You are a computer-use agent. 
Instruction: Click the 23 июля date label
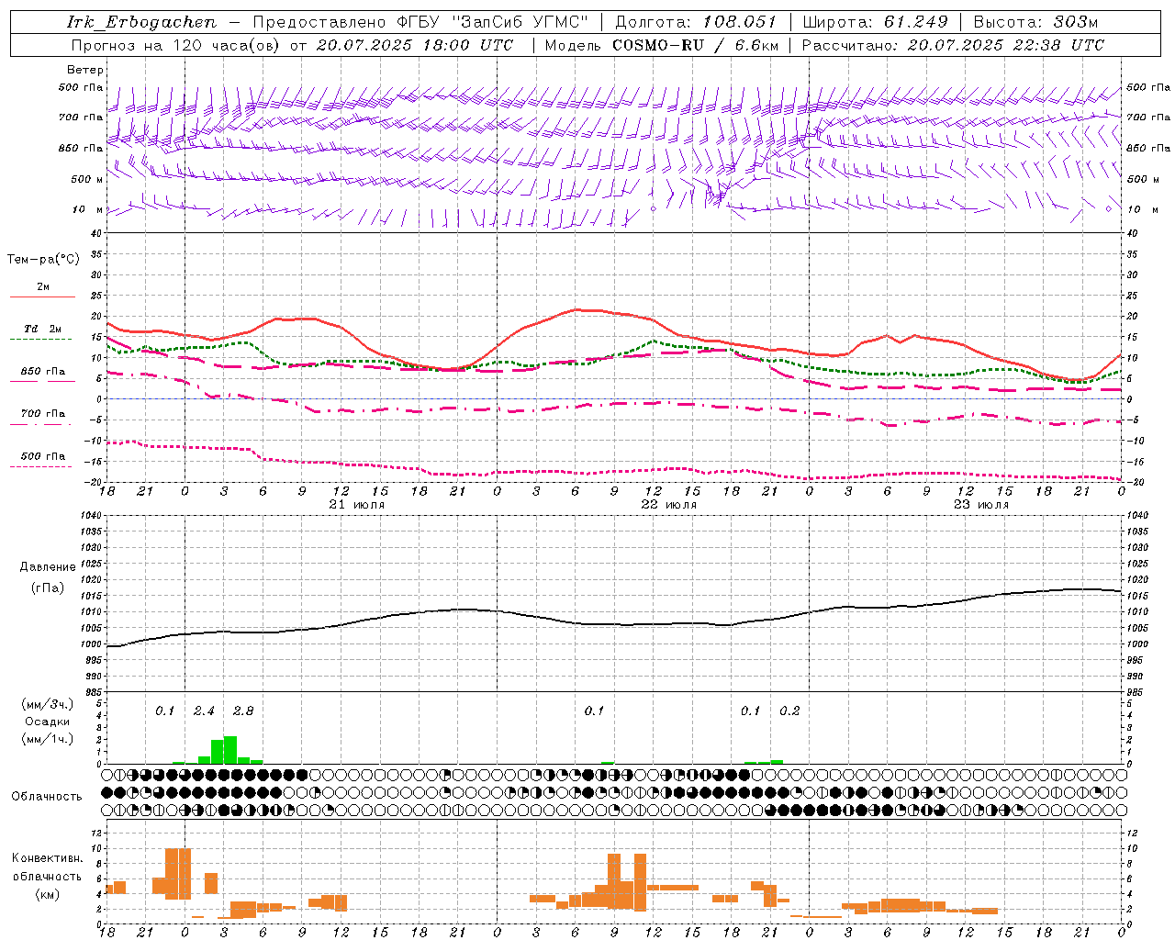[981, 505]
